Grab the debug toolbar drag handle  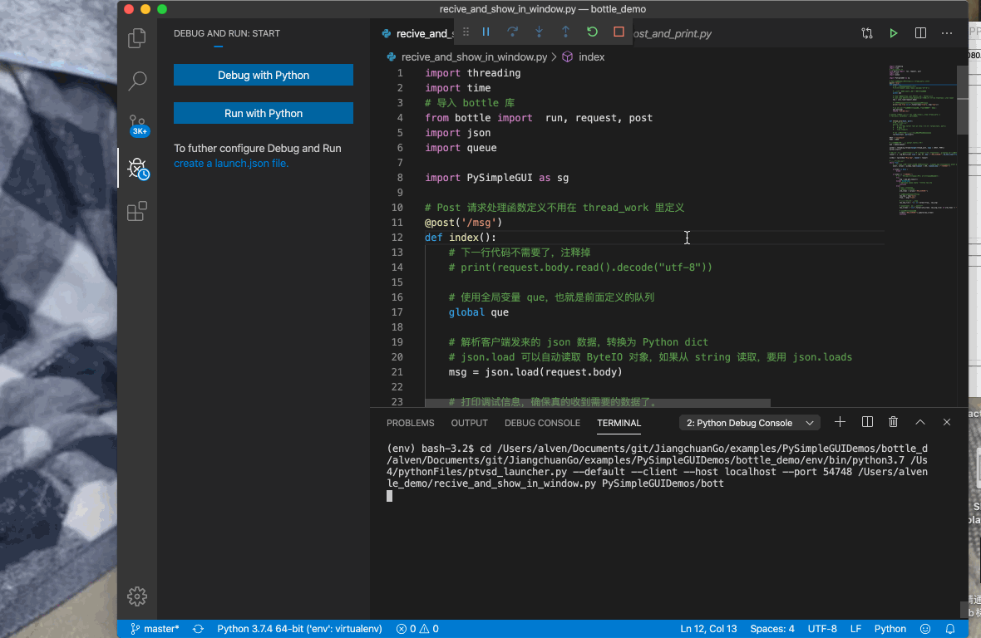tap(466, 32)
